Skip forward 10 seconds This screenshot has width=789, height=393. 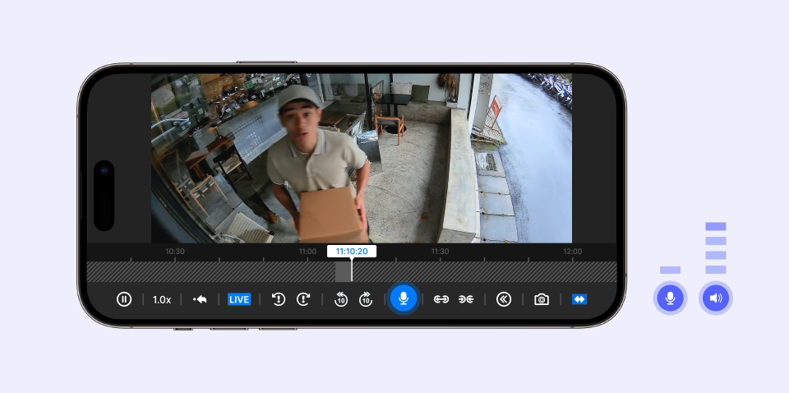[366, 299]
